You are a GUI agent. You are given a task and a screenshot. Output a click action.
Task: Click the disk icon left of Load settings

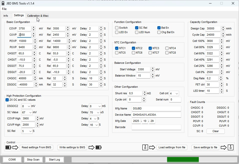coord(145,148)
